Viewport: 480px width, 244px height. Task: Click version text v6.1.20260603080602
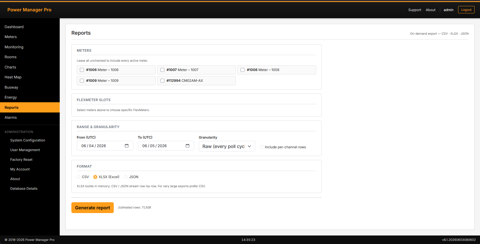(459, 240)
